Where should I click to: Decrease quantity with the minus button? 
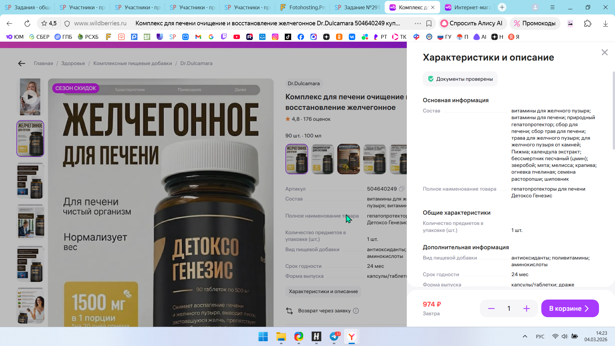[x=491, y=309]
